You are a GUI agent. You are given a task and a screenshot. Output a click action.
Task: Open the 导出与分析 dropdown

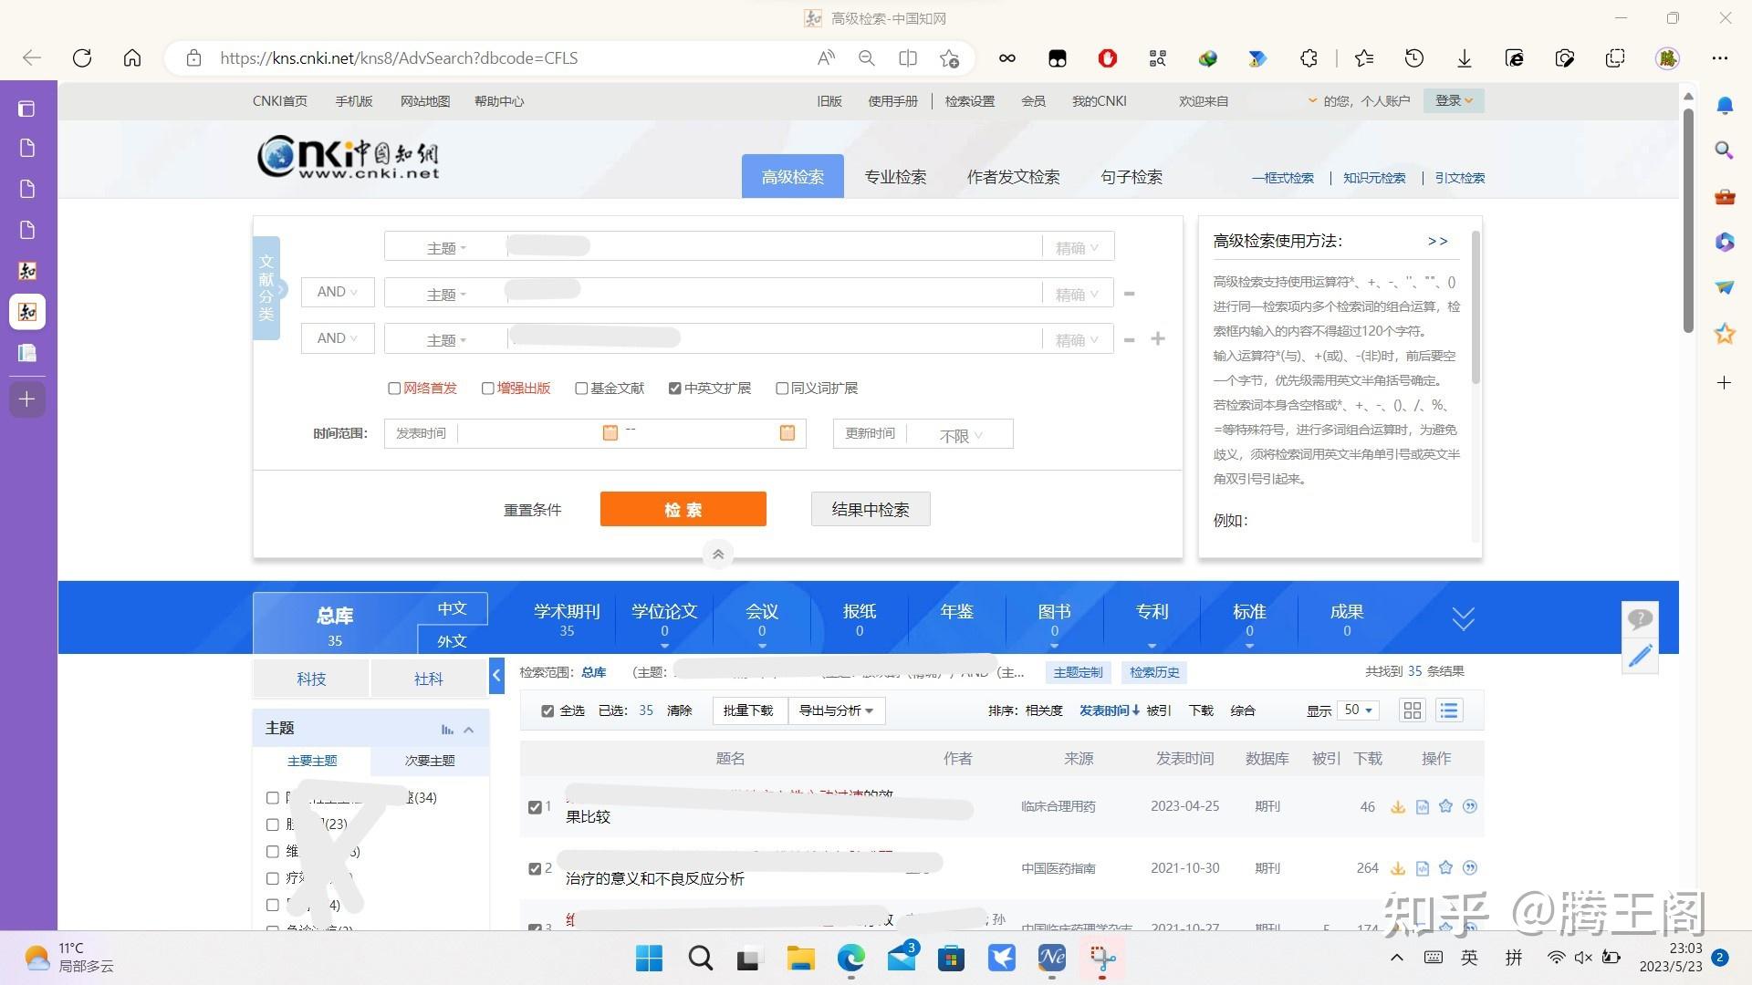(x=836, y=710)
